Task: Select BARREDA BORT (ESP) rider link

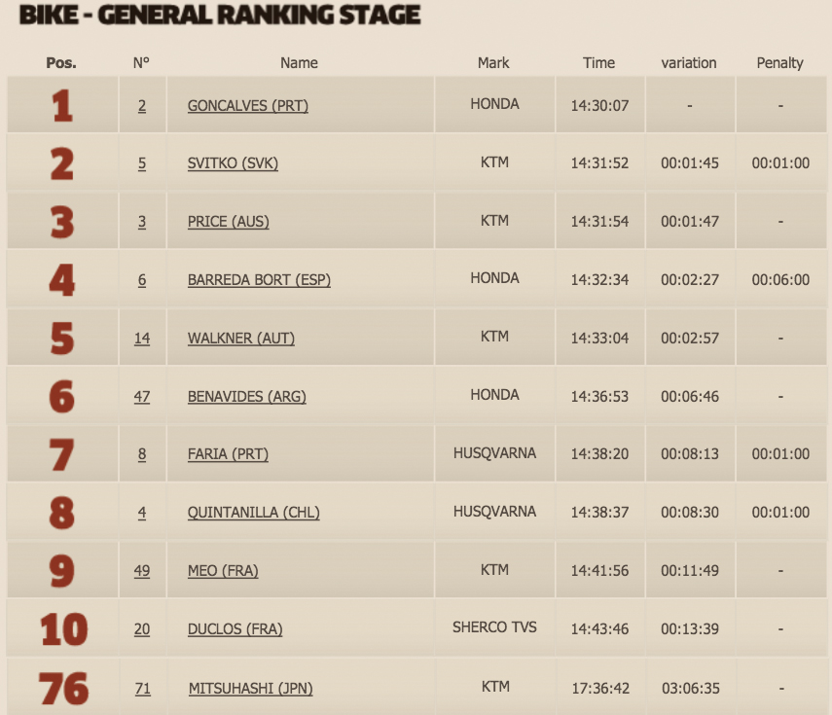Action: [x=259, y=280]
